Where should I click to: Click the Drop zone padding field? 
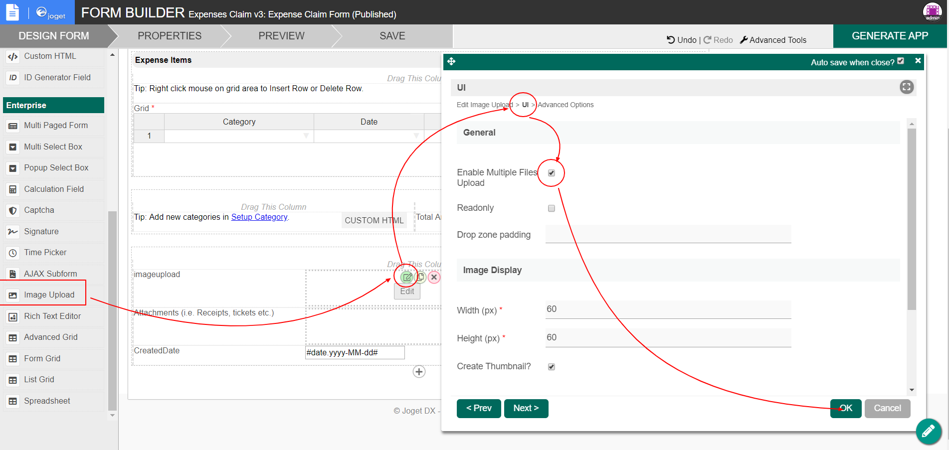(x=668, y=234)
